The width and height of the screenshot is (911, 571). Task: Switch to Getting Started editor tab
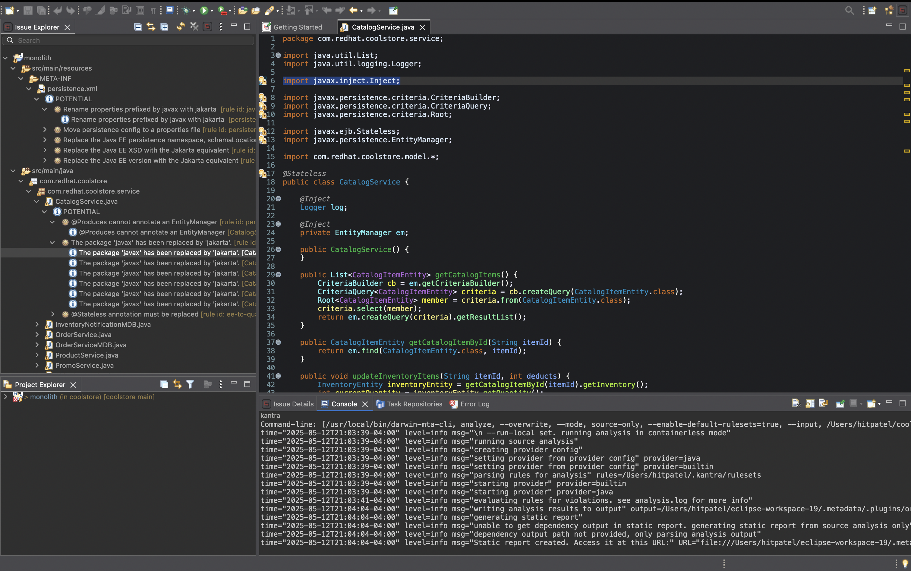point(298,27)
